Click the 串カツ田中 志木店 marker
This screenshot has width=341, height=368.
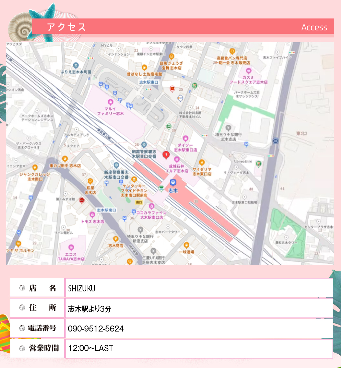point(65,159)
